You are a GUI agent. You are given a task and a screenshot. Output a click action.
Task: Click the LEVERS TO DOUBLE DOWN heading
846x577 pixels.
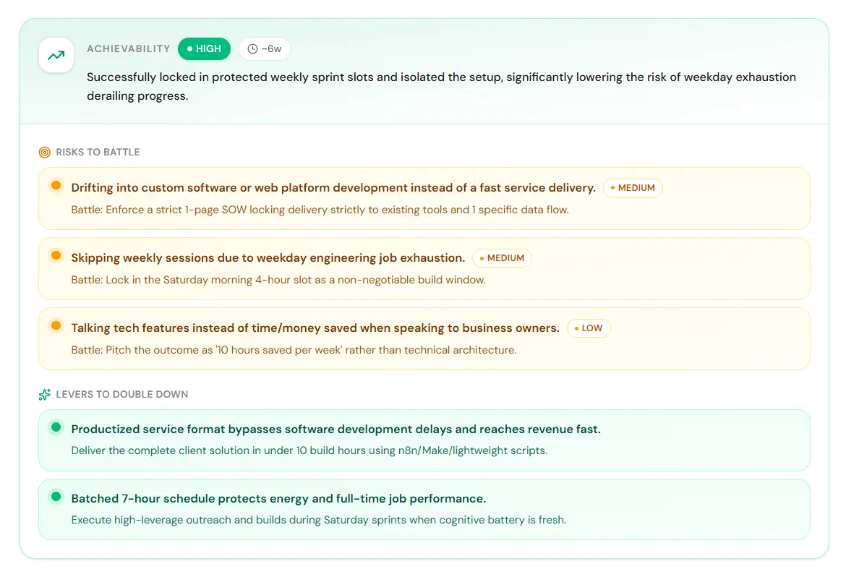(122, 395)
